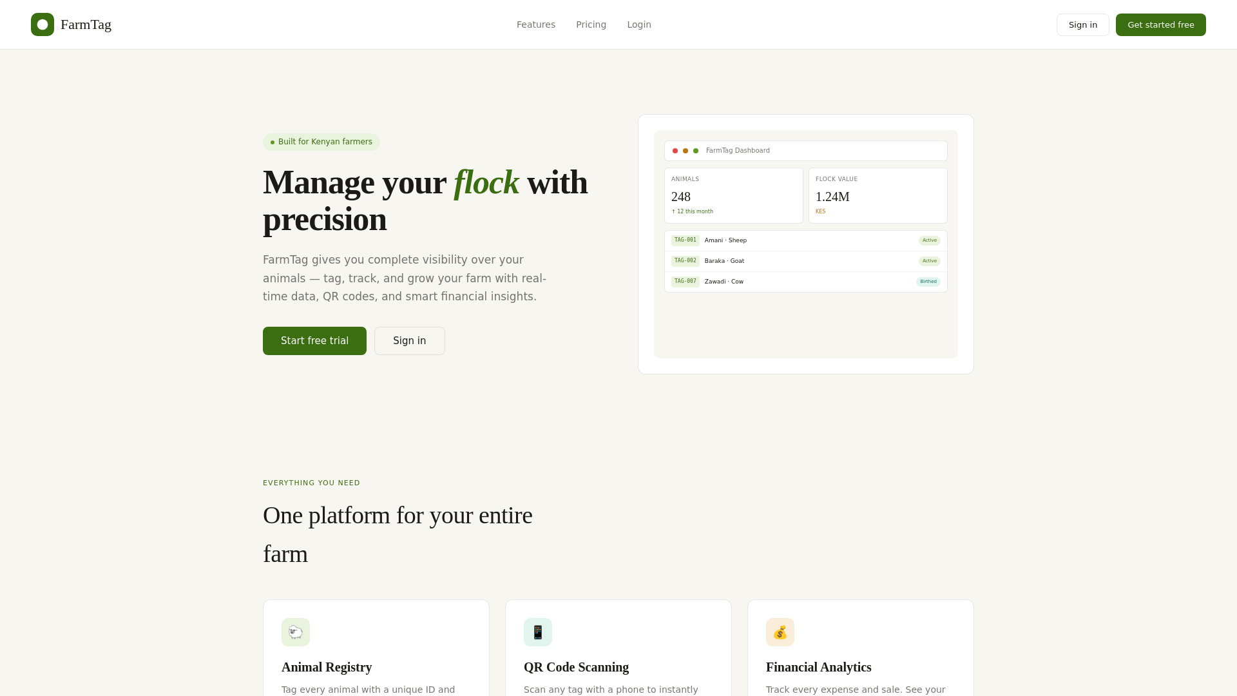Click the KES currency label
This screenshot has width=1237, height=696.
tap(820, 211)
